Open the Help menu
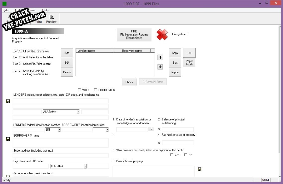Image resolution: width=283 pixels, height=184 pixels. point(45,10)
